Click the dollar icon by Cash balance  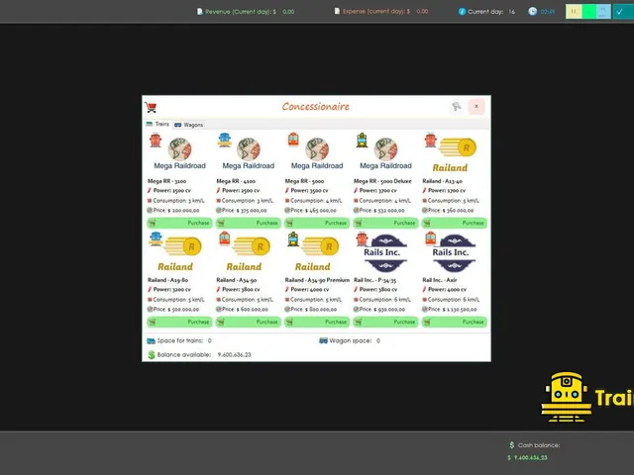coord(511,445)
